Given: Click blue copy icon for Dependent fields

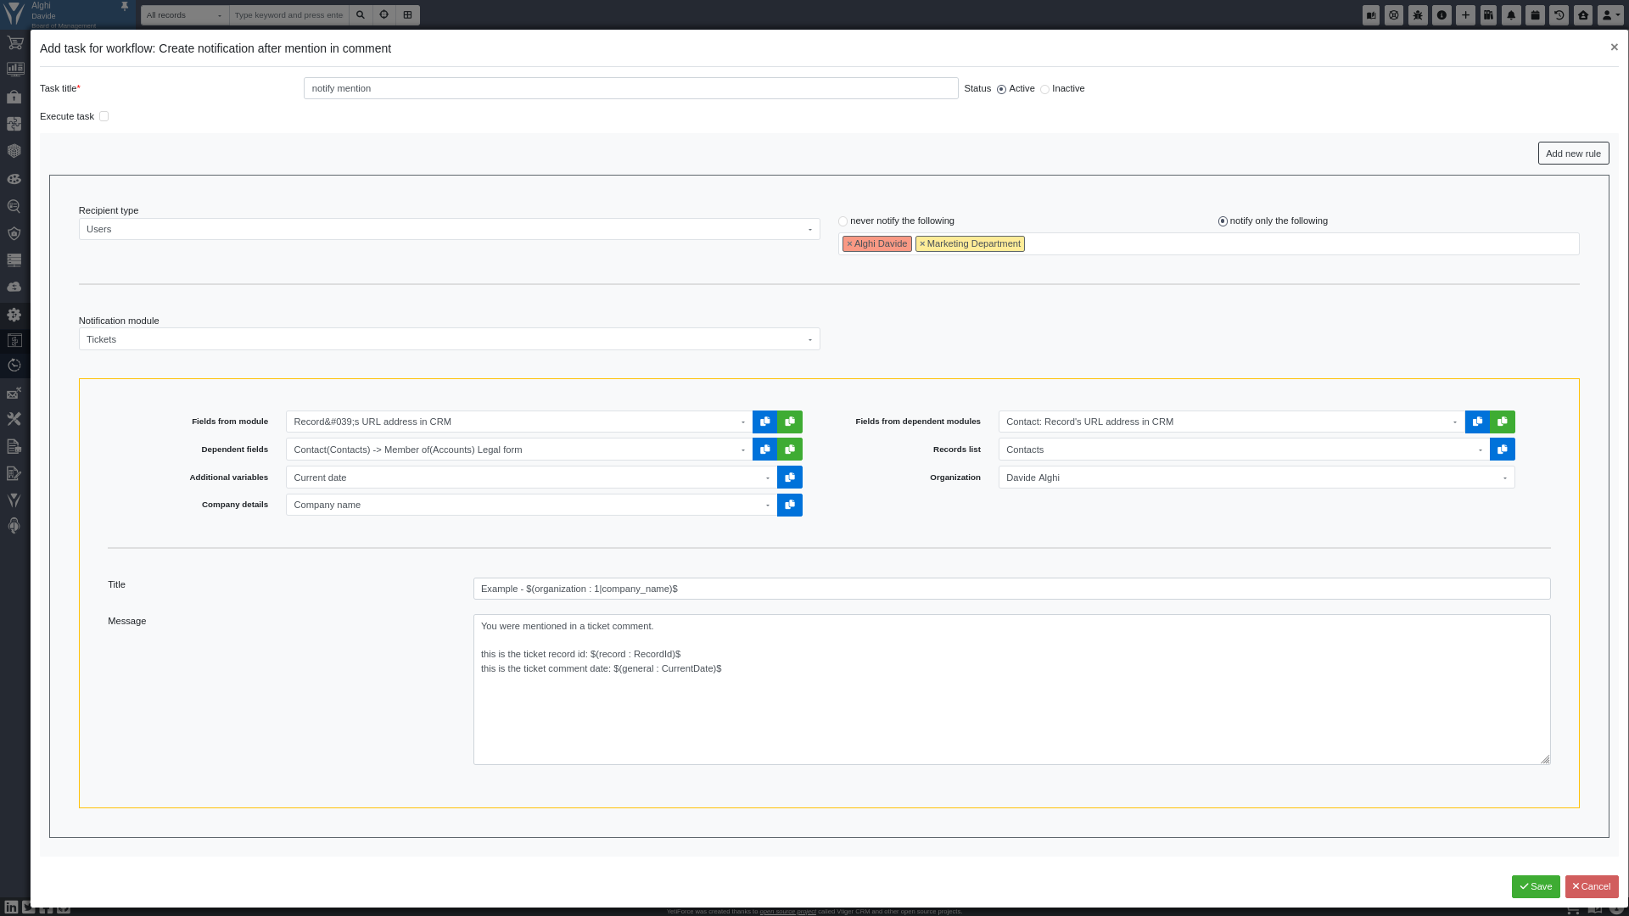Looking at the screenshot, I should 764,450.
